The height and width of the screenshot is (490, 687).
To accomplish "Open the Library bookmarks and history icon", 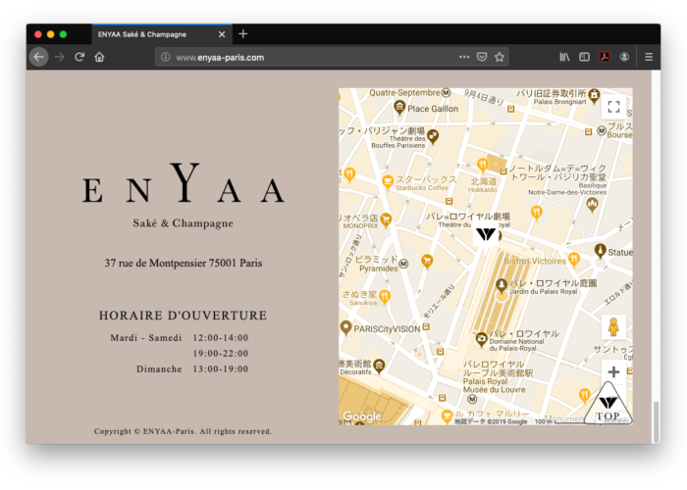I will (x=565, y=57).
